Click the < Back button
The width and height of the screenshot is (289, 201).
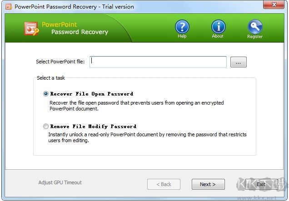(x=164, y=184)
